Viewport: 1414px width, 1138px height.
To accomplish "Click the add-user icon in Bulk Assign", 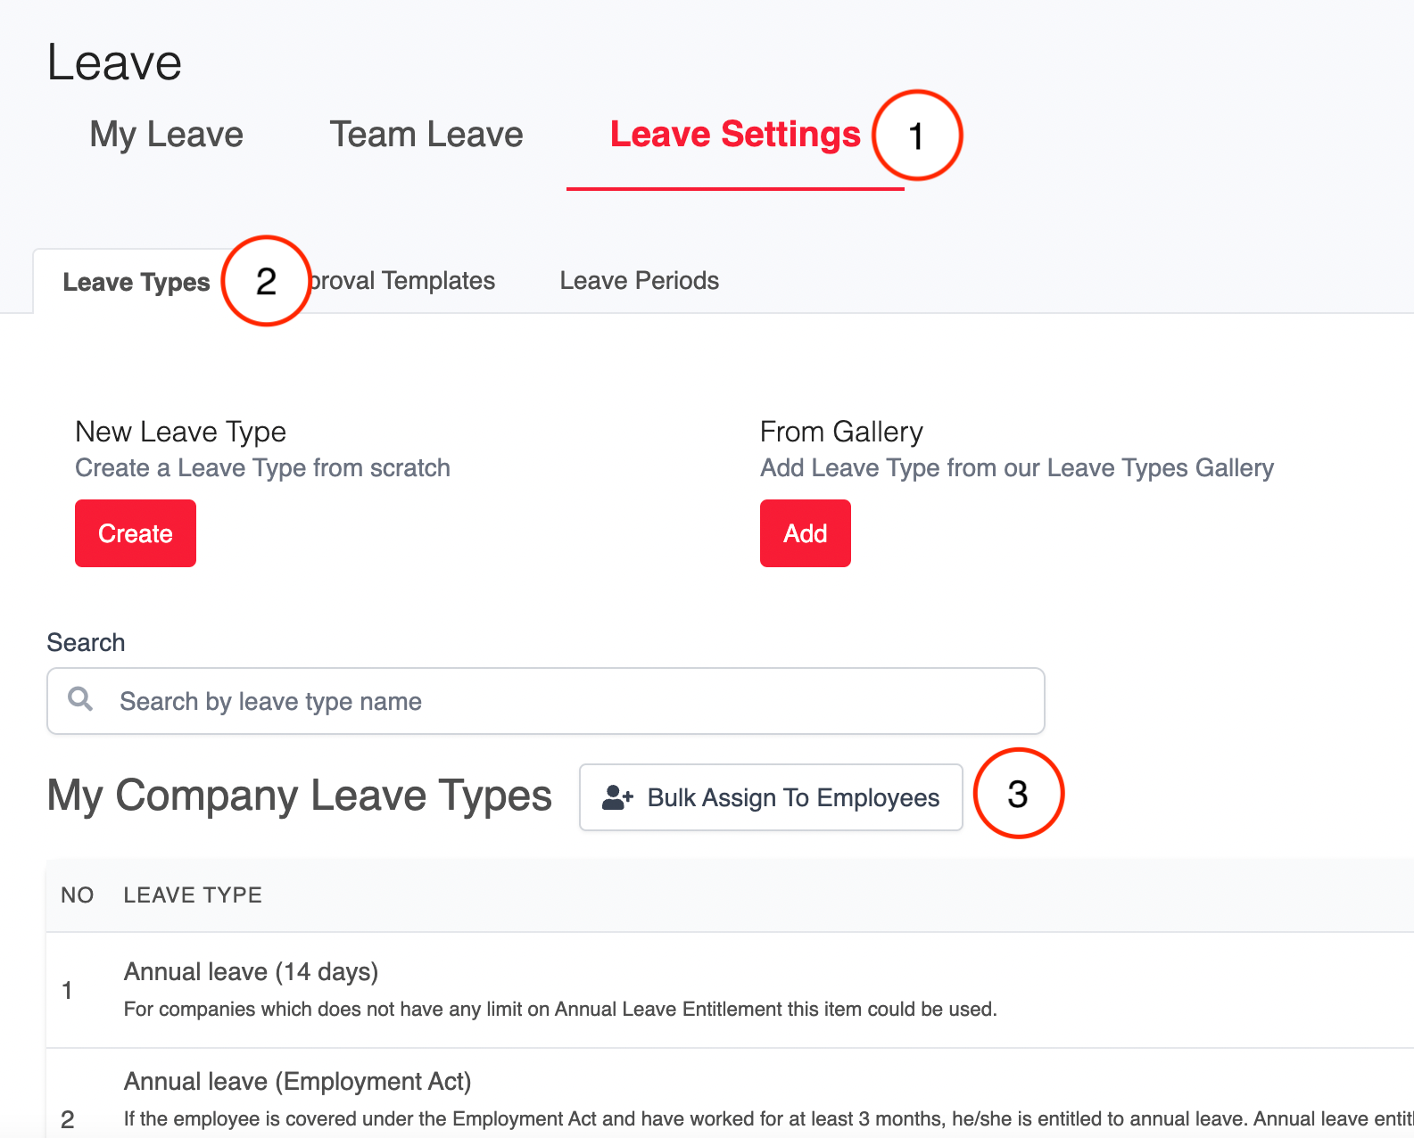I will 617,797.
